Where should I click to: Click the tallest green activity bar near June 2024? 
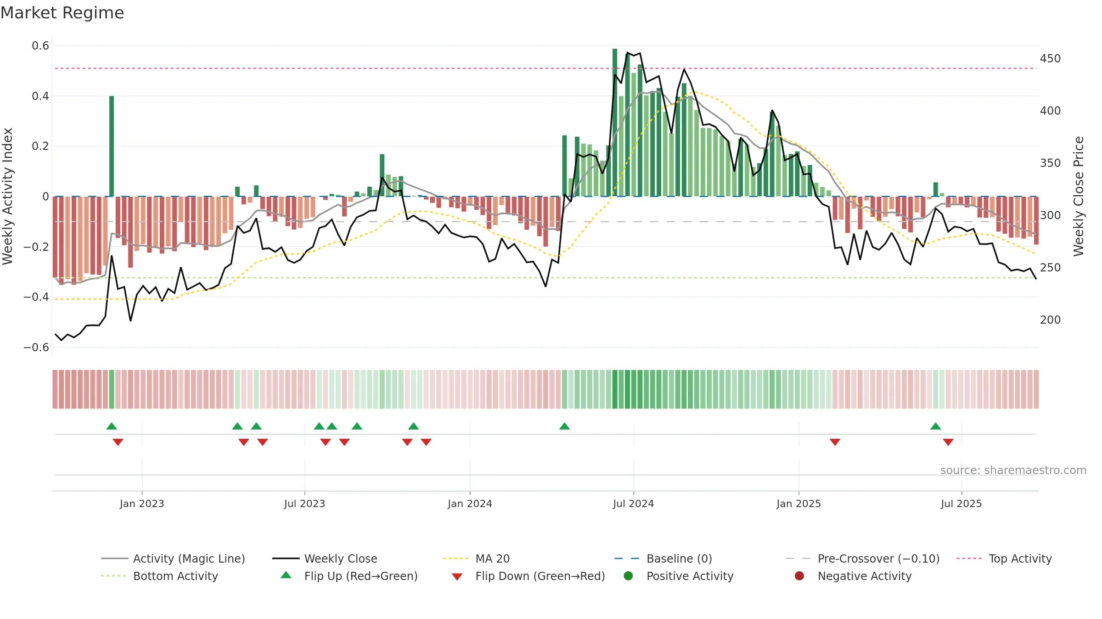click(615, 122)
